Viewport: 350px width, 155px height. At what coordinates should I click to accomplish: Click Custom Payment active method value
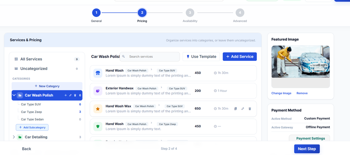317,118
